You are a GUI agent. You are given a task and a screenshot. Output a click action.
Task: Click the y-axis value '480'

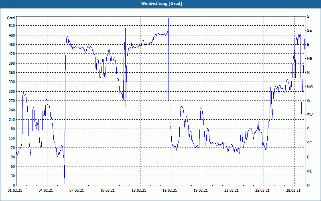(x=12, y=35)
